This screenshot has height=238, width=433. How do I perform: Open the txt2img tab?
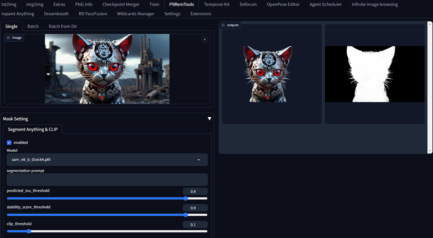click(x=9, y=4)
